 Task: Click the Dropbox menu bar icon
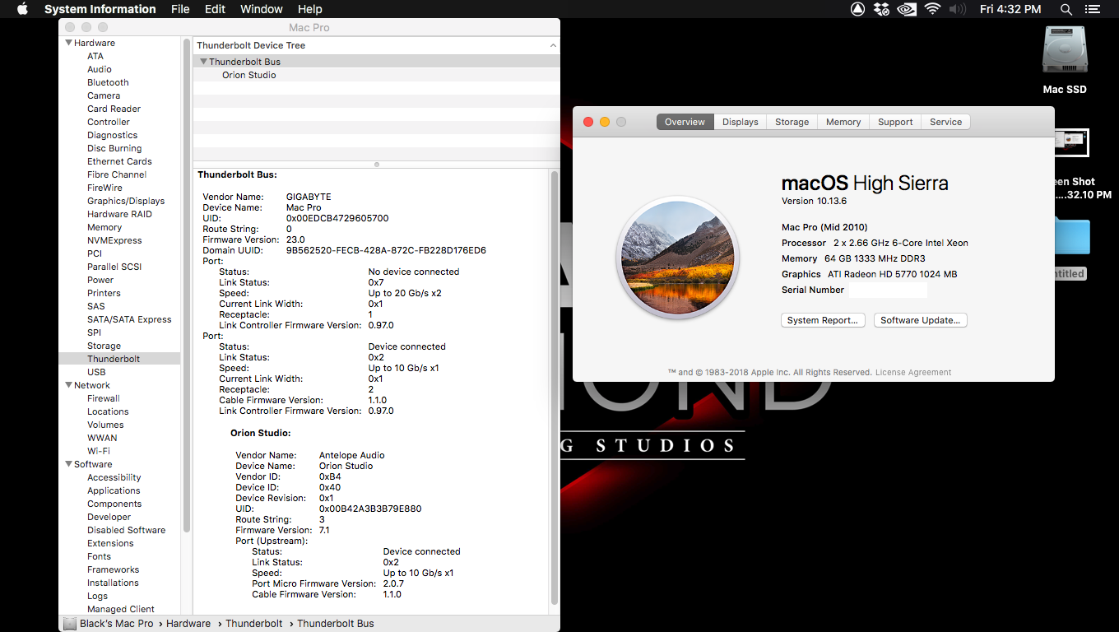pos(882,9)
